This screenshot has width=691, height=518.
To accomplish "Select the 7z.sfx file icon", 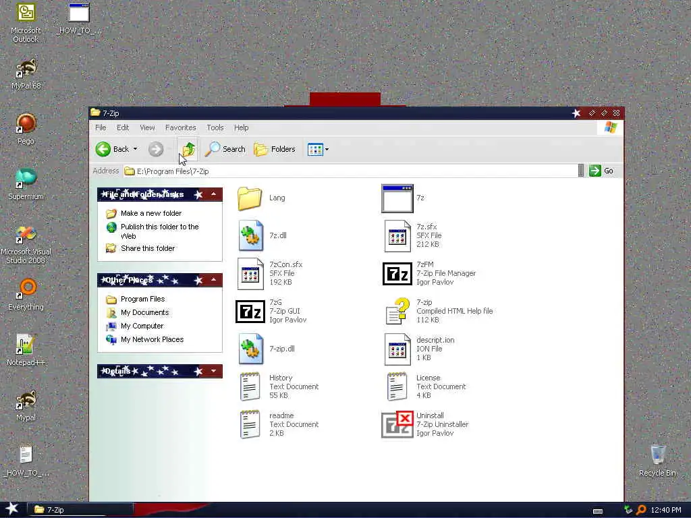I will 397,236.
